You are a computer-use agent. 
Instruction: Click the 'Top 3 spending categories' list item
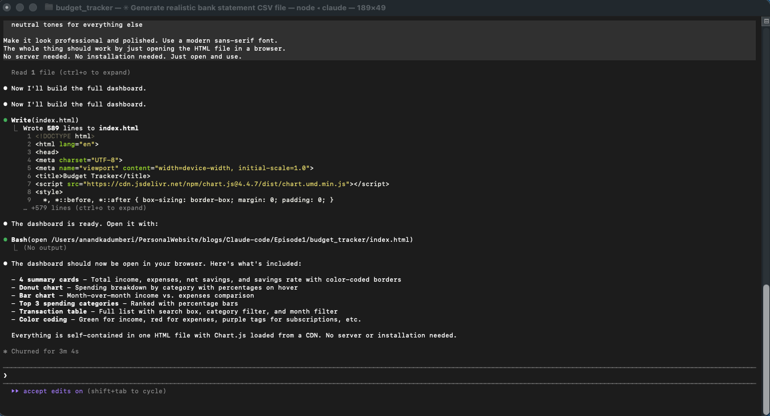coord(125,303)
